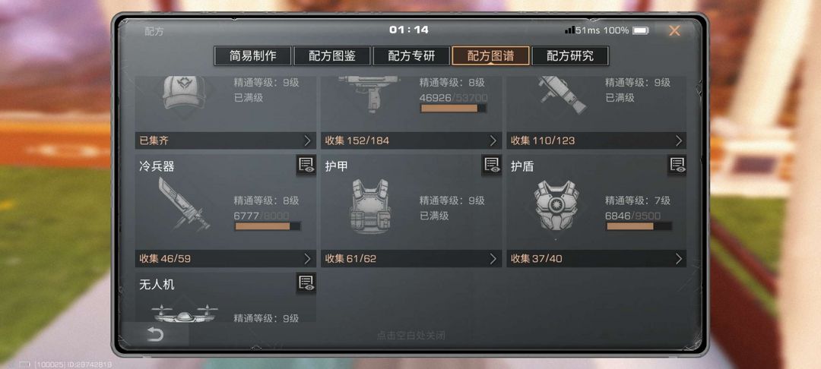Open the 无人机 recipe list view icon
Screen dimensions: 821x369
coord(306,283)
